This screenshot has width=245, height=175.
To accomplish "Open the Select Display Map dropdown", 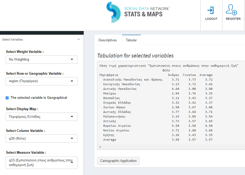I will [42, 116].
